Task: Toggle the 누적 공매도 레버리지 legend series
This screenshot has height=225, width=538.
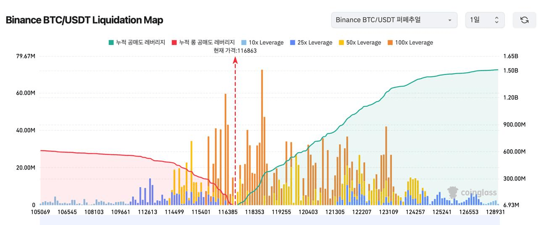Action: pos(137,42)
